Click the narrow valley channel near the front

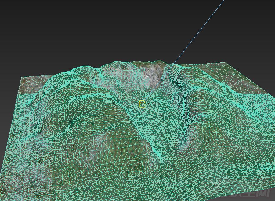[x=157, y=151]
